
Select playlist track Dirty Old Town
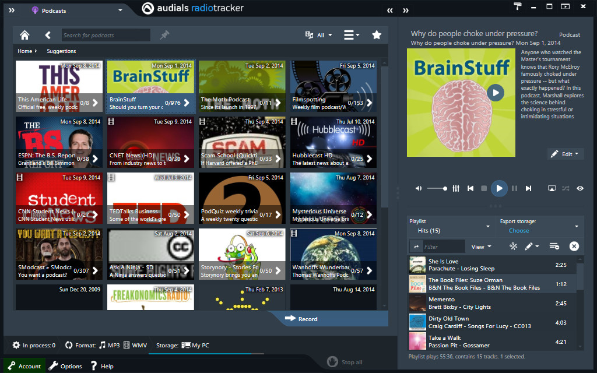coord(492,322)
